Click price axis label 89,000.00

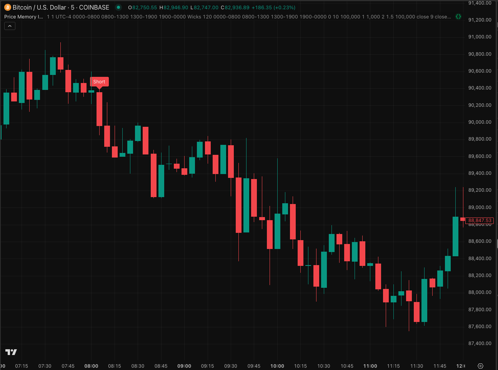pos(480,207)
